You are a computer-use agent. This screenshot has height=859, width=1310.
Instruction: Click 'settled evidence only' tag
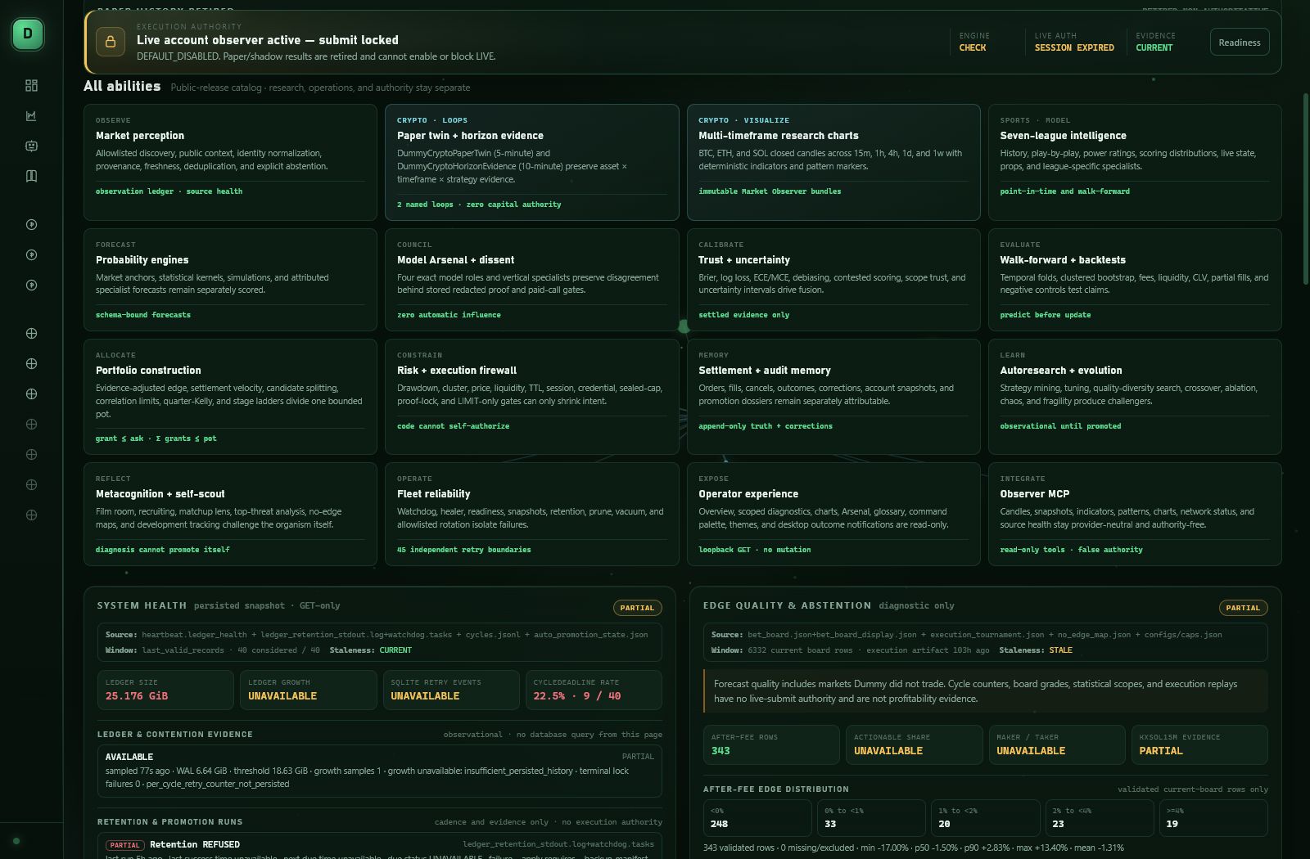point(744,315)
